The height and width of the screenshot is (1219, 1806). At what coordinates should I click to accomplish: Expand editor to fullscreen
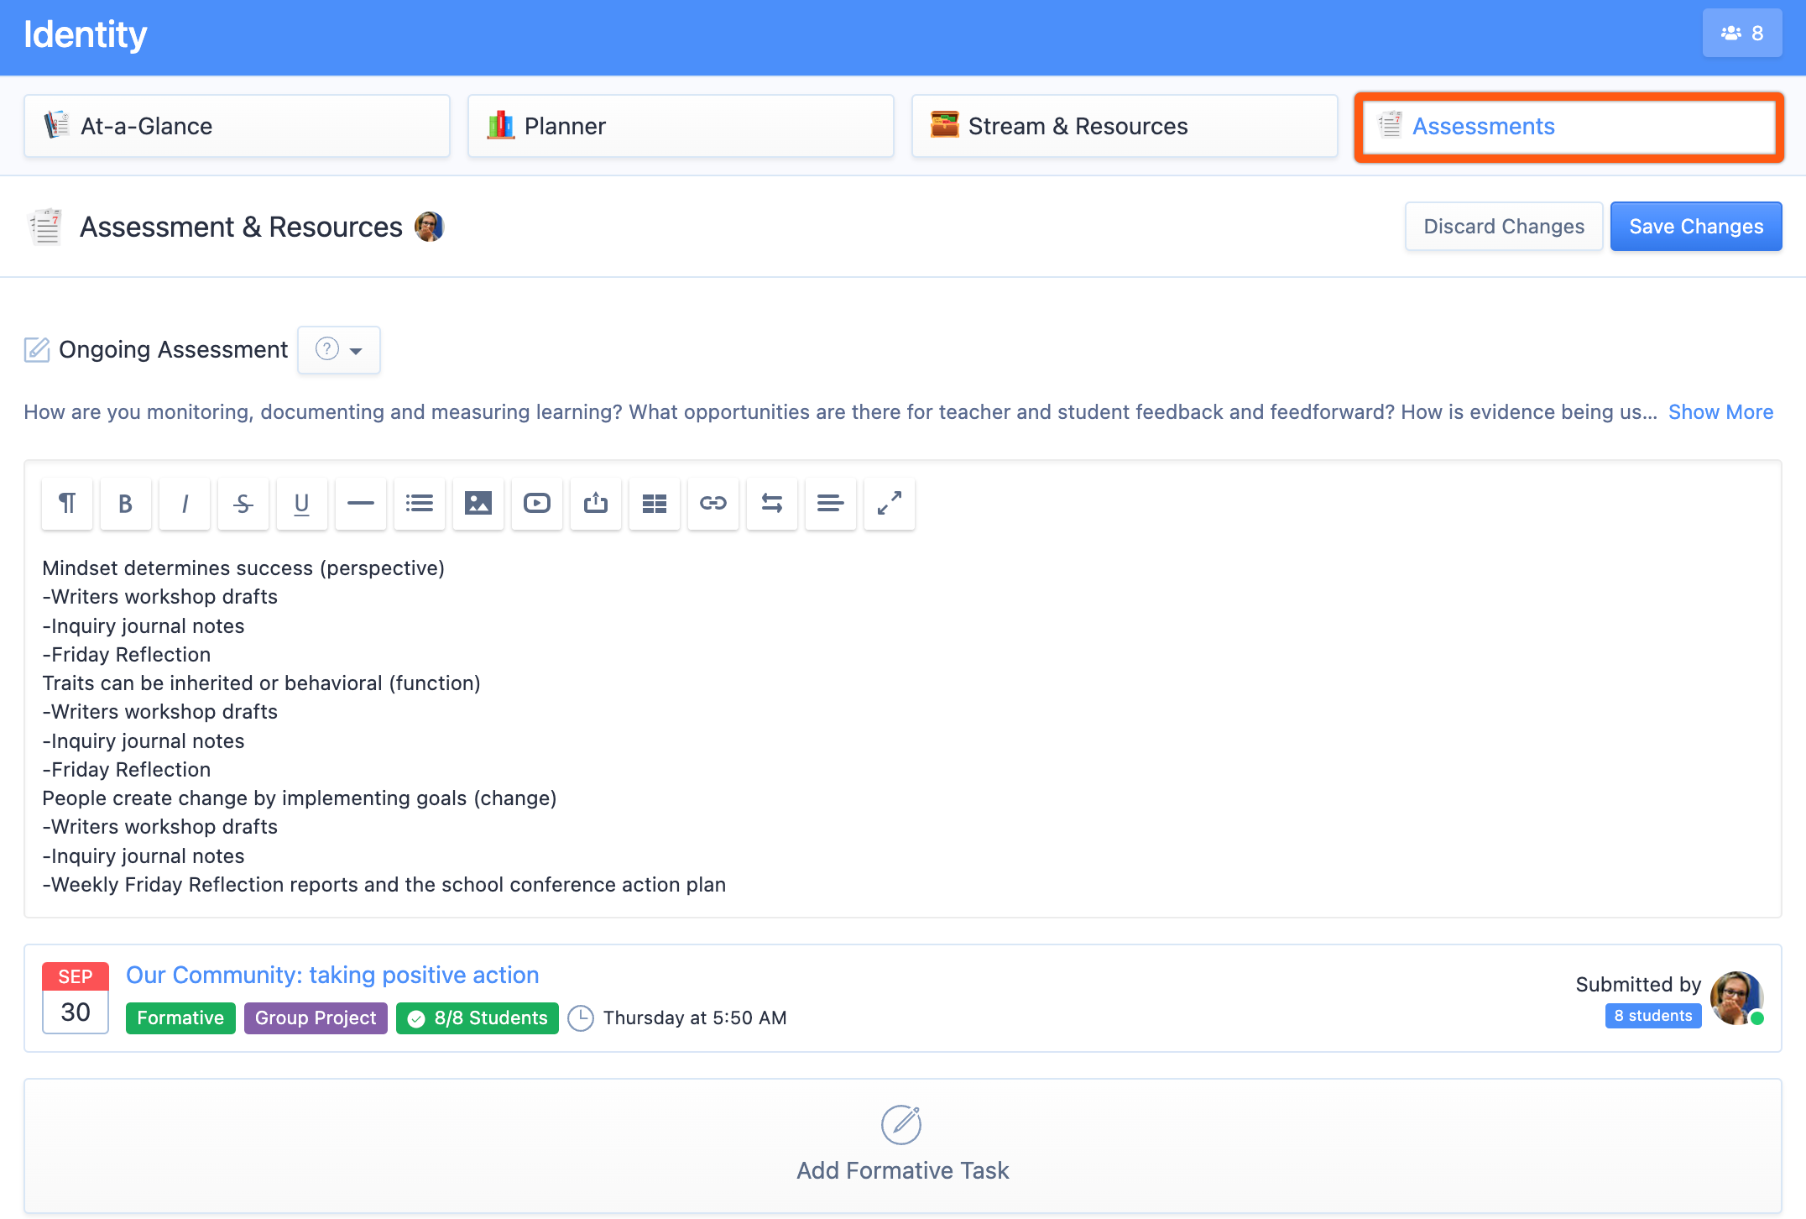[890, 504]
